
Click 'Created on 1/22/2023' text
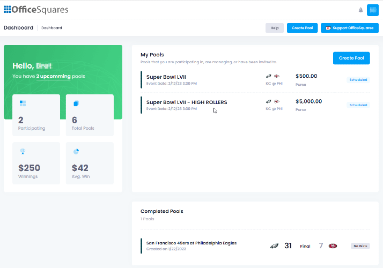tap(166, 249)
